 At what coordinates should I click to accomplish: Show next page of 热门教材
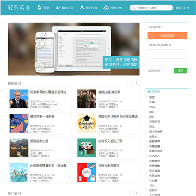pyautogui.click(x=137, y=193)
